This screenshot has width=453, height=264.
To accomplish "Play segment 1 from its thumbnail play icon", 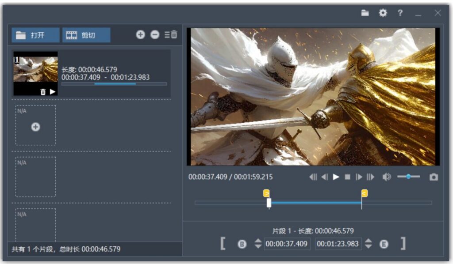I will coord(53,92).
